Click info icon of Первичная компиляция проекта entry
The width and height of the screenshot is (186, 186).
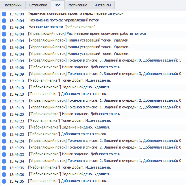4,14
